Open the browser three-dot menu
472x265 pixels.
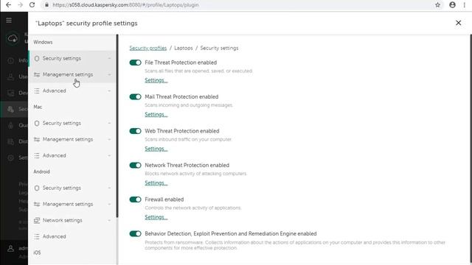[465, 5]
